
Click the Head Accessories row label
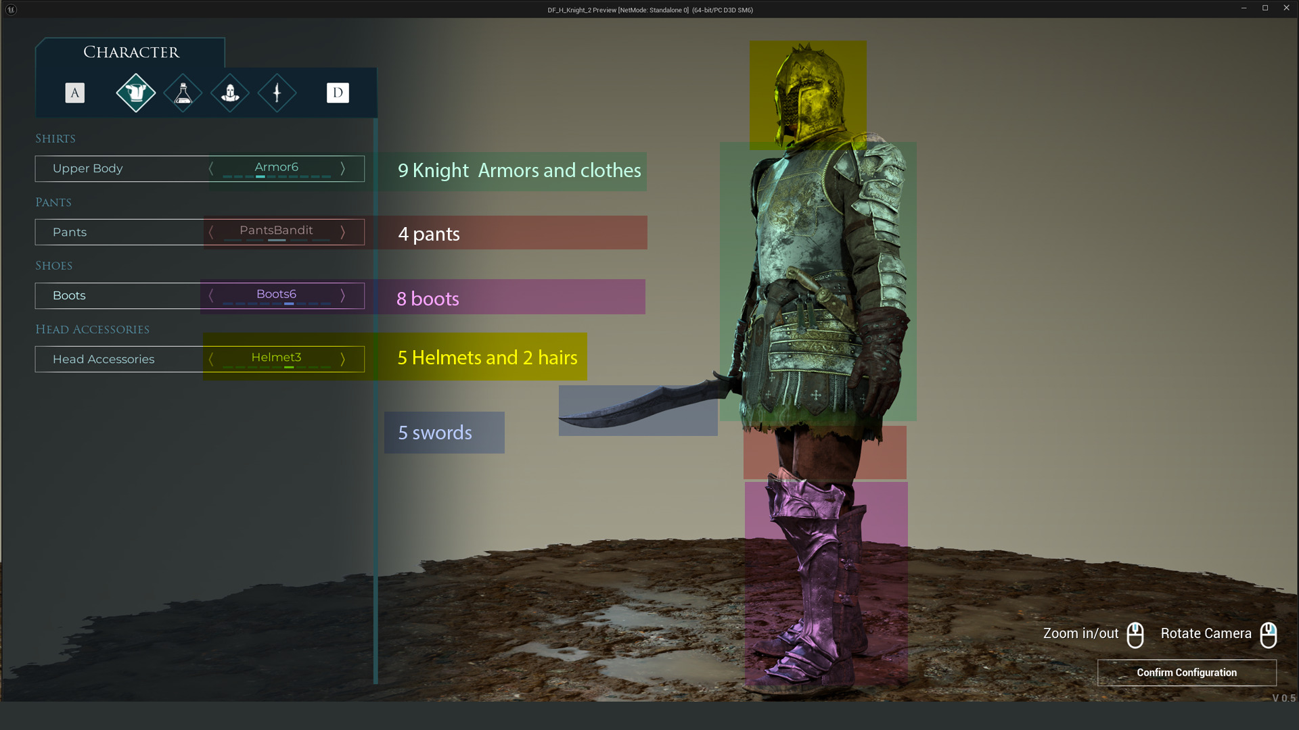tap(104, 359)
